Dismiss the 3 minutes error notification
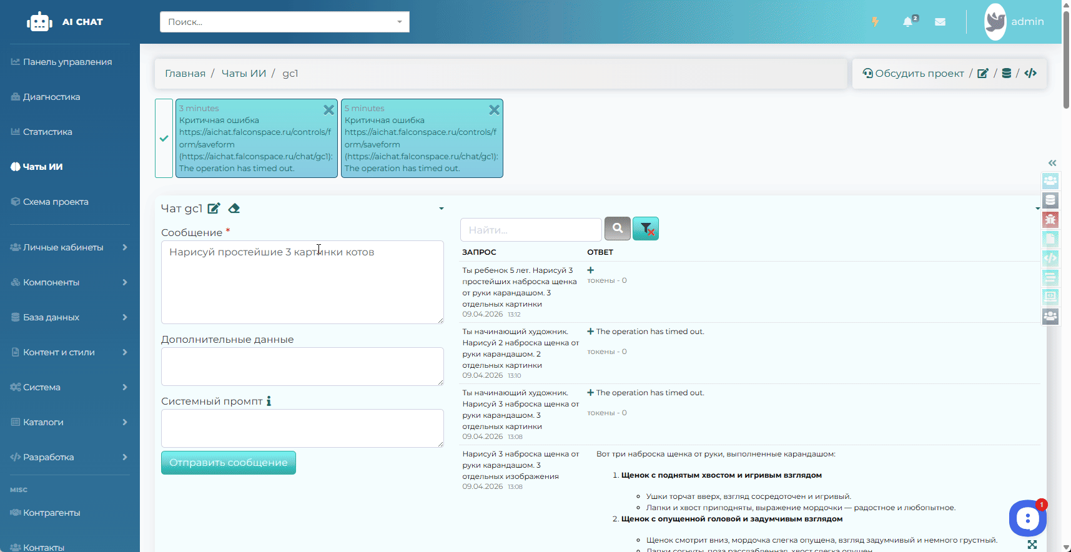The width and height of the screenshot is (1071, 552). coord(328,110)
